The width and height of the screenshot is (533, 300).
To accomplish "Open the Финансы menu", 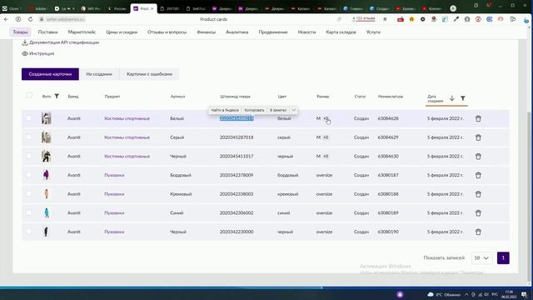I will (206, 32).
